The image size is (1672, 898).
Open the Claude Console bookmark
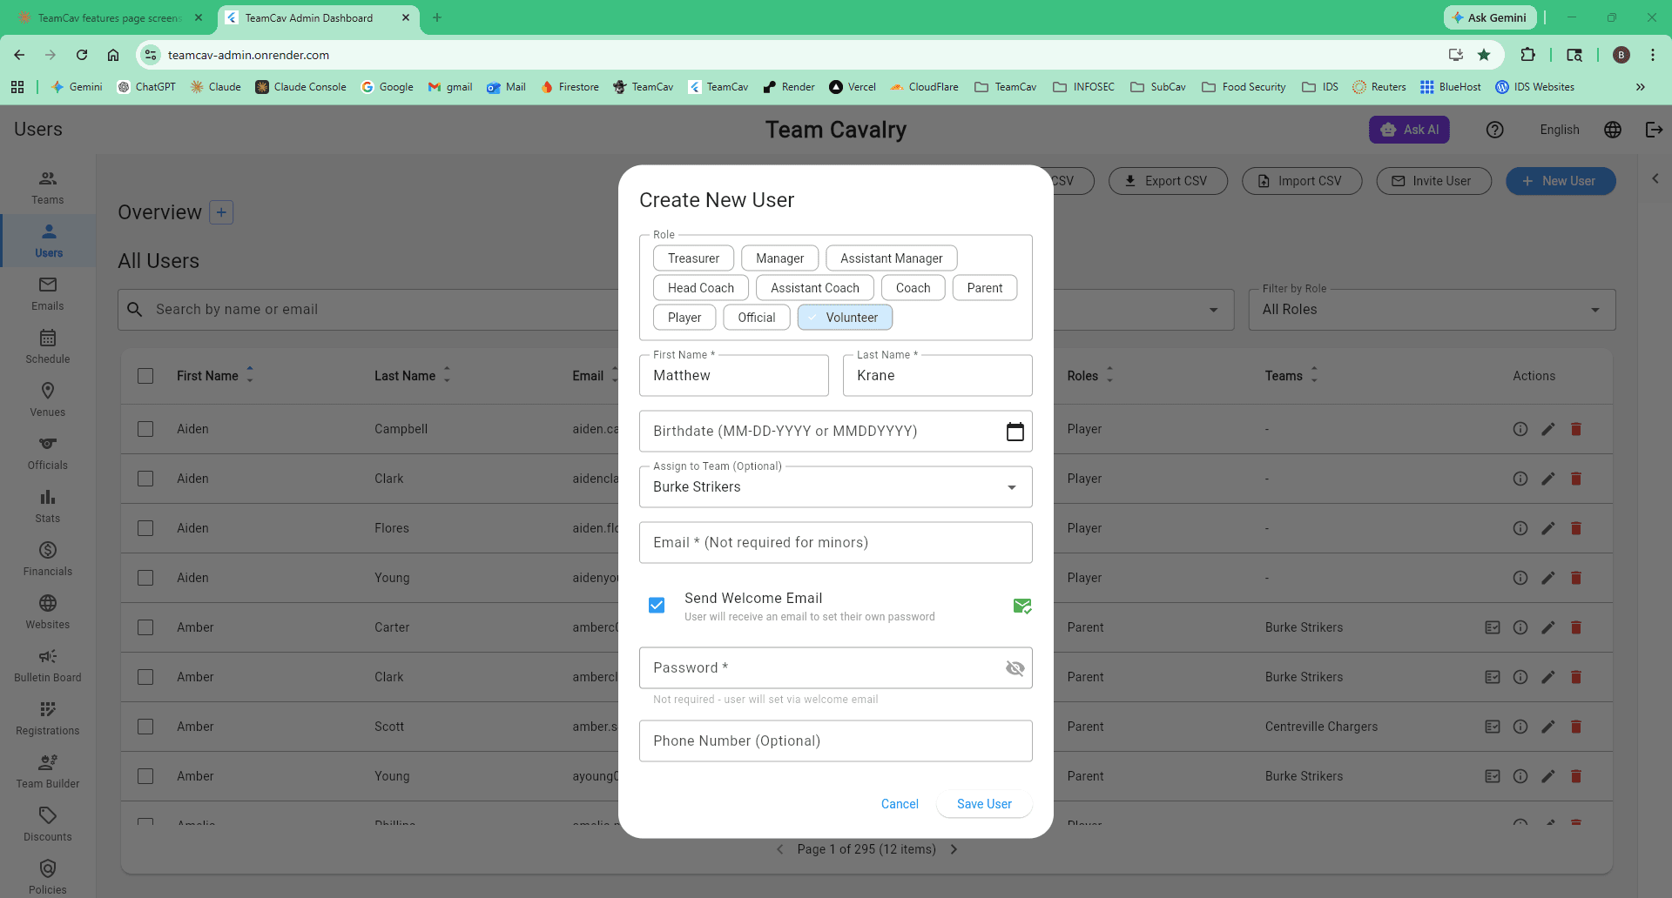(x=300, y=87)
